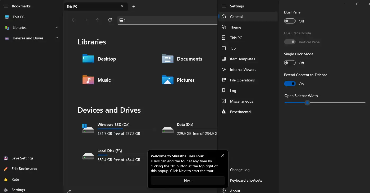Collapse the Bookmarks hamburger menu
Image resolution: width=370 pixels, height=193 pixels.
coord(6,6)
